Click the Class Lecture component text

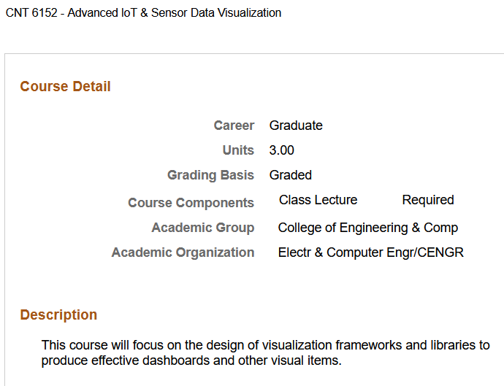318,200
